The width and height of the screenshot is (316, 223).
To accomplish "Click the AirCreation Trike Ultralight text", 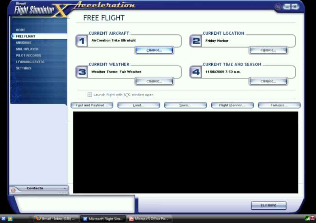I will 113,40.
